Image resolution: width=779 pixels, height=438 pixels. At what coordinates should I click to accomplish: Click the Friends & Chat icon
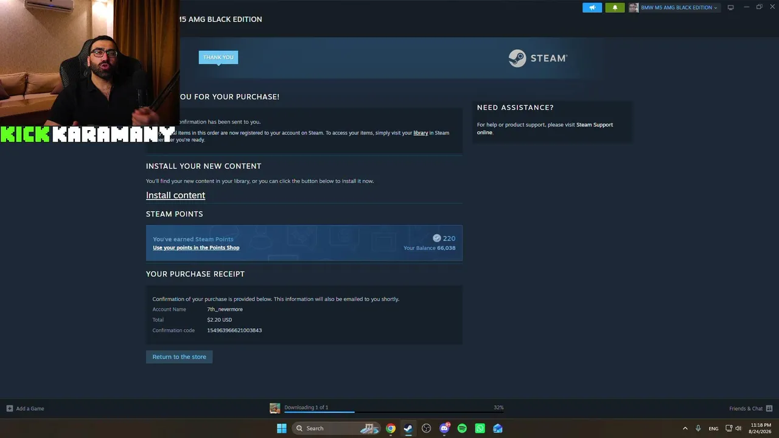tap(769, 408)
